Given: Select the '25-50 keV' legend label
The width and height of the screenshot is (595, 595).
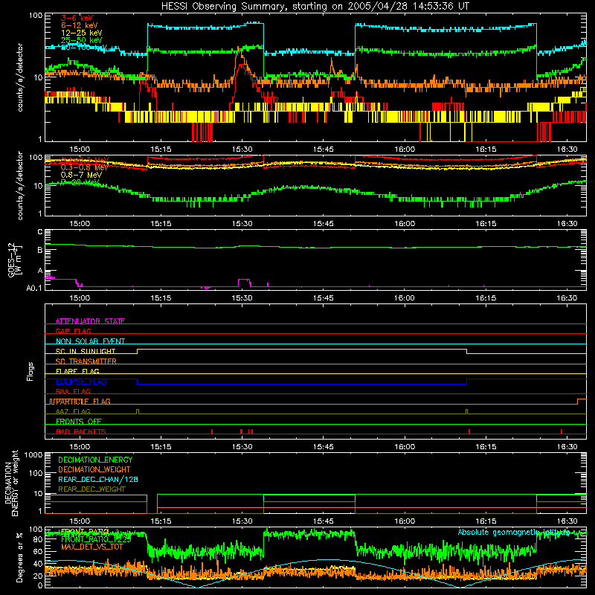Looking at the screenshot, I should (x=81, y=40).
